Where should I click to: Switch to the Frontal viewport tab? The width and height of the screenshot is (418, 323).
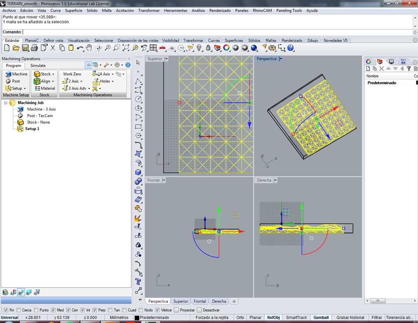point(200,301)
